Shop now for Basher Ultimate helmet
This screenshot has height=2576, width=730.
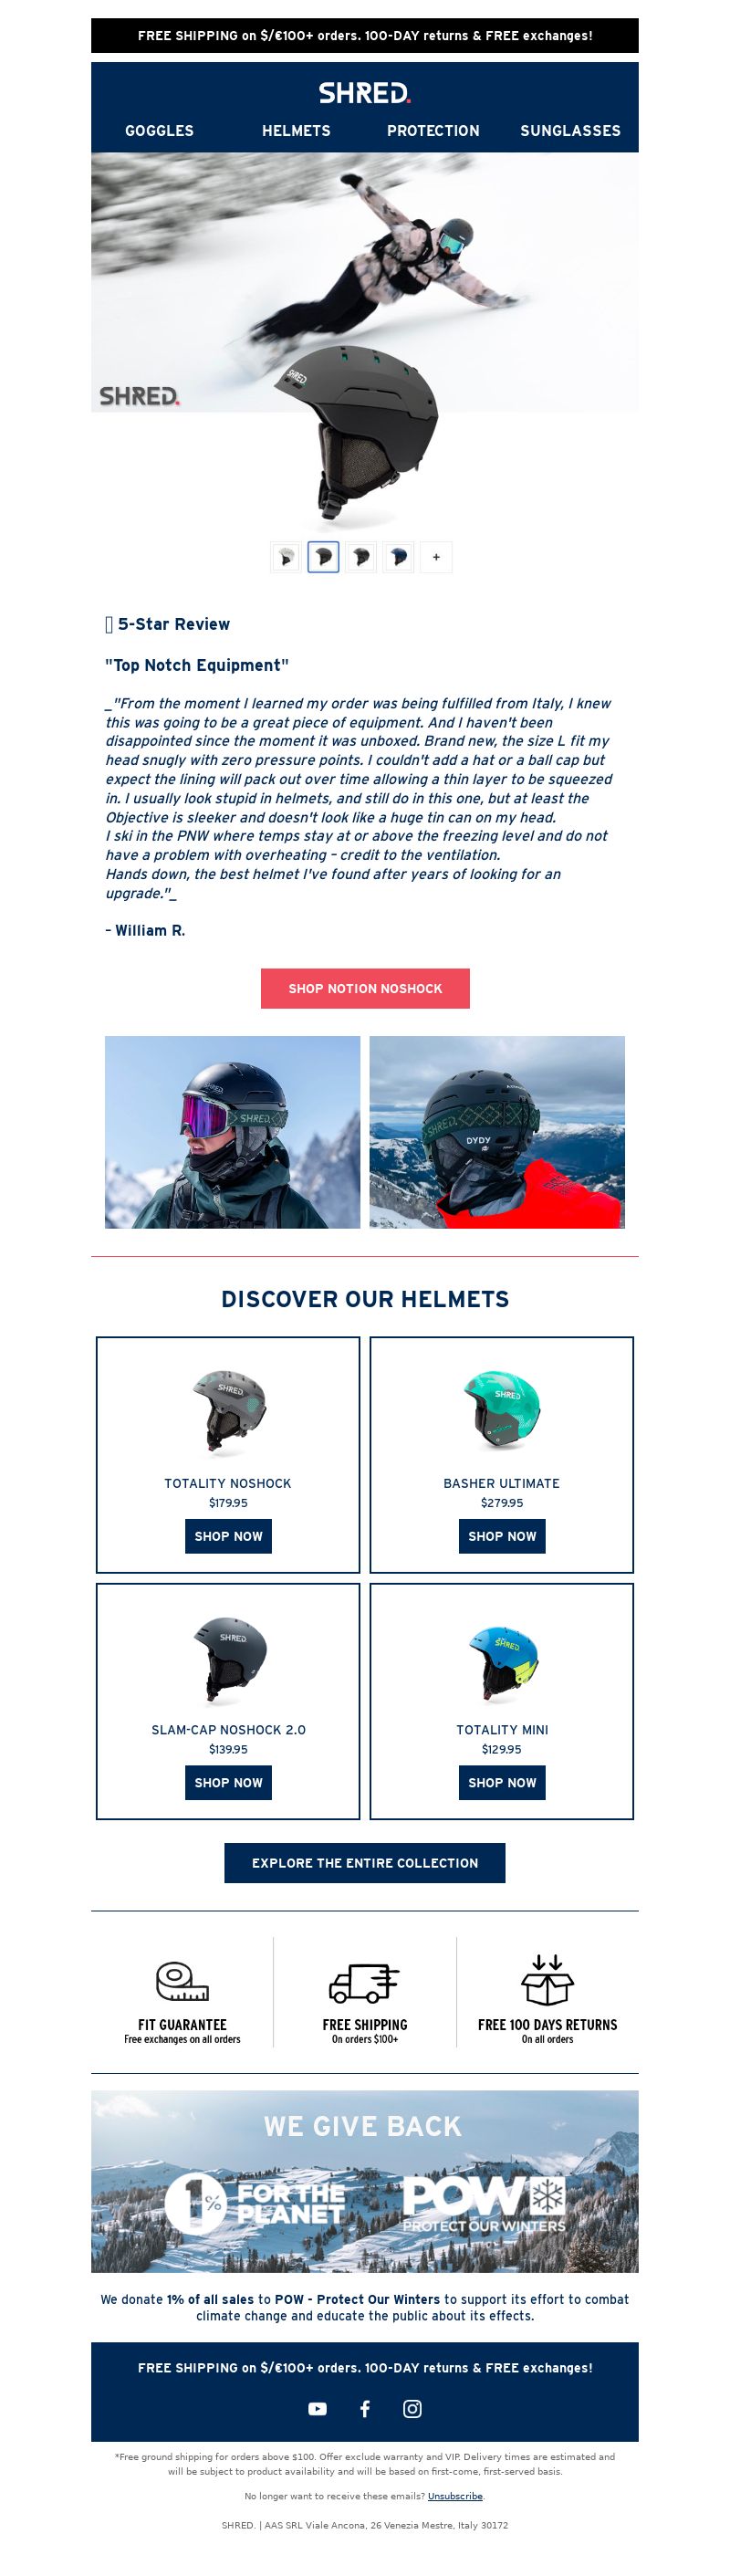click(502, 1536)
